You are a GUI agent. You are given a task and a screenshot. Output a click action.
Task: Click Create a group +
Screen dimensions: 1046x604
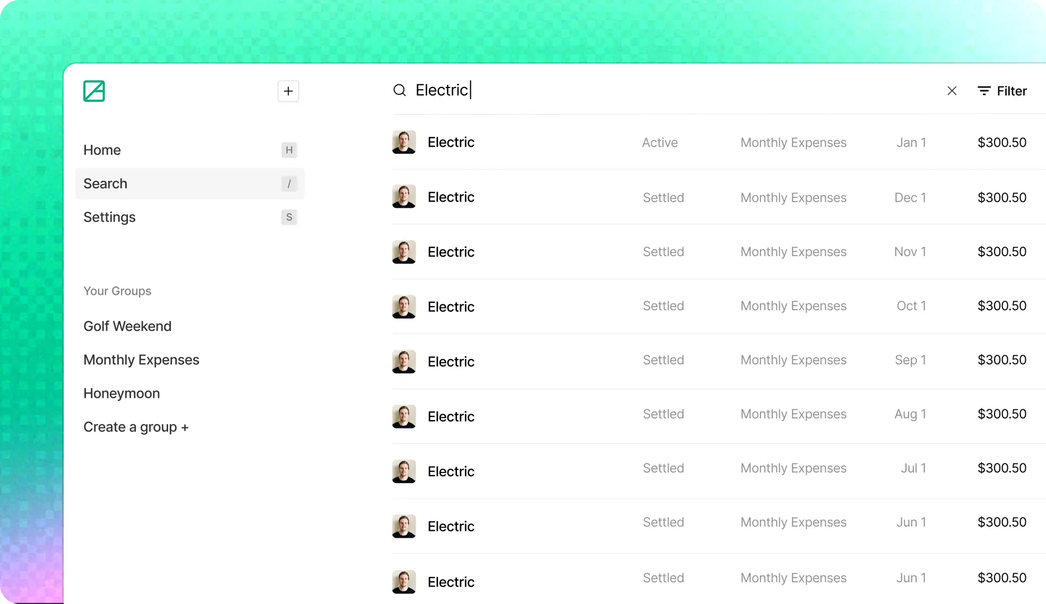point(136,427)
